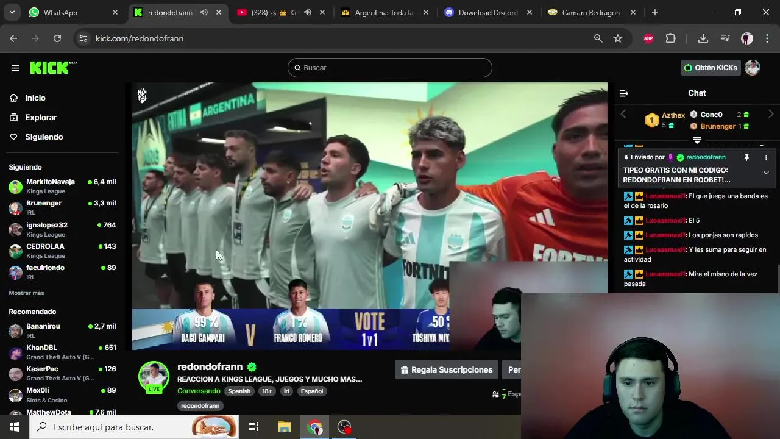Bookmark this page with star icon
The image size is (780, 439).
(x=618, y=38)
